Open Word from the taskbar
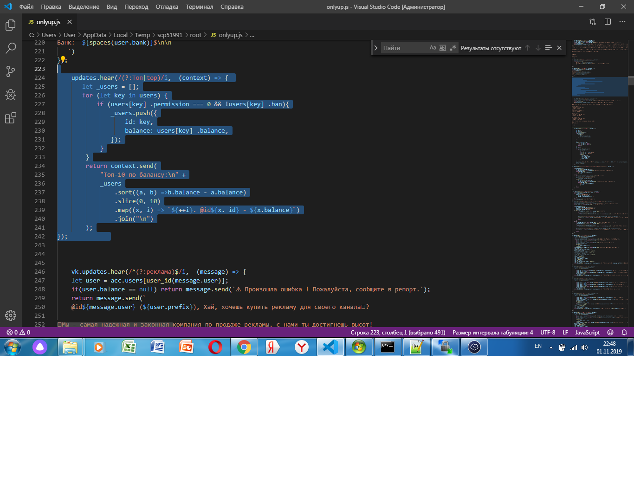634x501 pixels. click(157, 347)
